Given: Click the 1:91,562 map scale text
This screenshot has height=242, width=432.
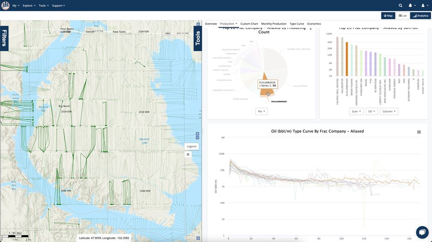Looking at the screenshot, I should [15, 233].
